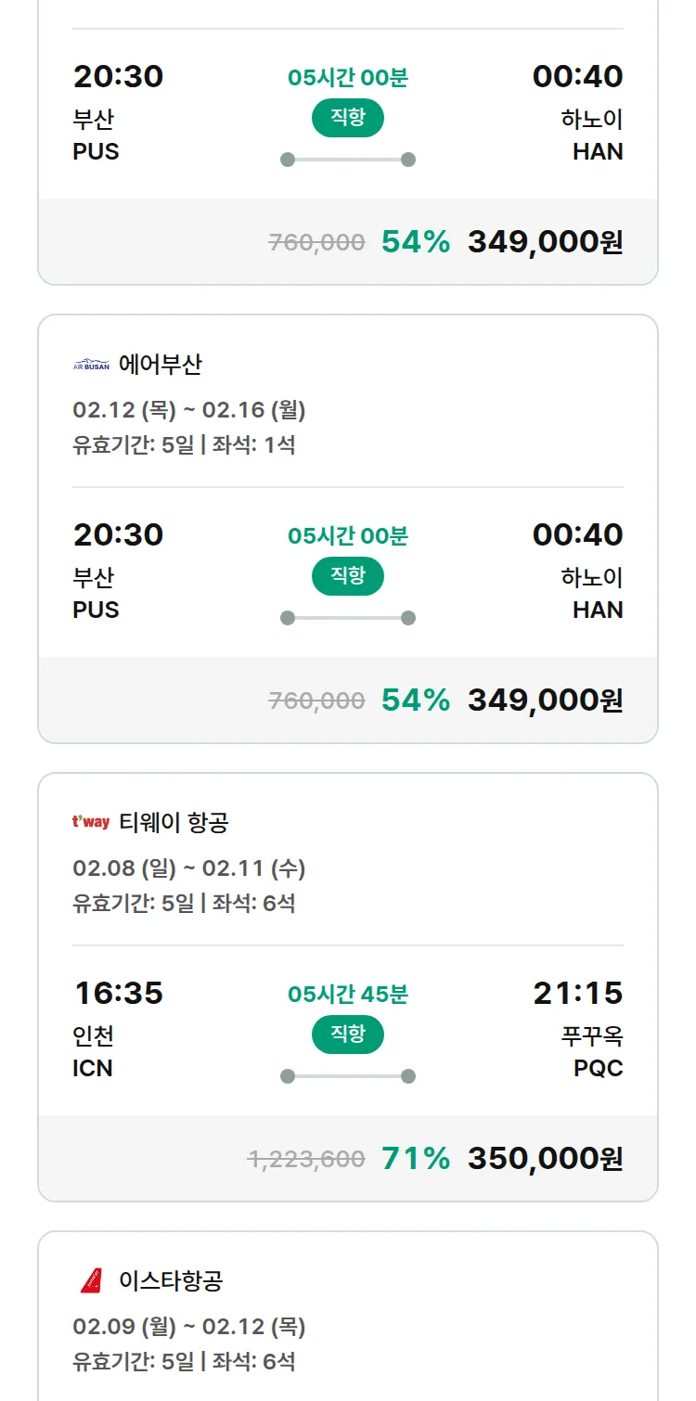Open the 에어부산 flight deal title
Viewport: 696px width, 1401px height.
[x=160, y=365]
